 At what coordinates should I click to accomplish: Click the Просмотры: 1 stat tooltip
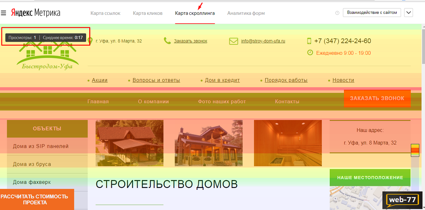point(22,37)
